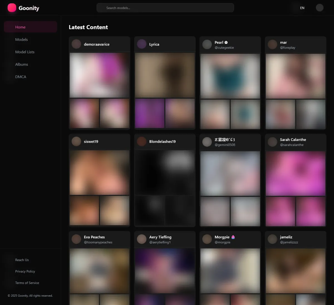The width and height of the screenshot is (334, 305).
Task: Click the Goonity pink logo icon
Action: pos(12,8)
